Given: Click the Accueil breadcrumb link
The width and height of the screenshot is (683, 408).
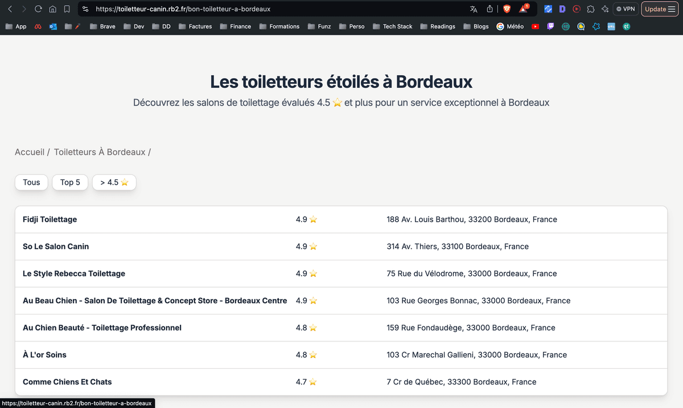Looking at the screenshot, I should pyautogui.click(x=30, y=152).
